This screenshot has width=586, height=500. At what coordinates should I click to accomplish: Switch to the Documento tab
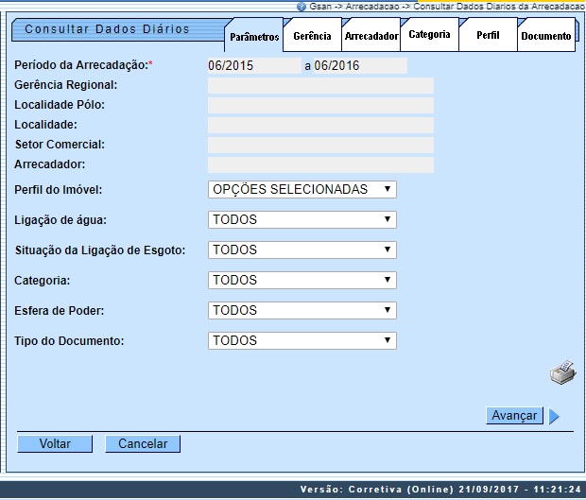(546, 36)
